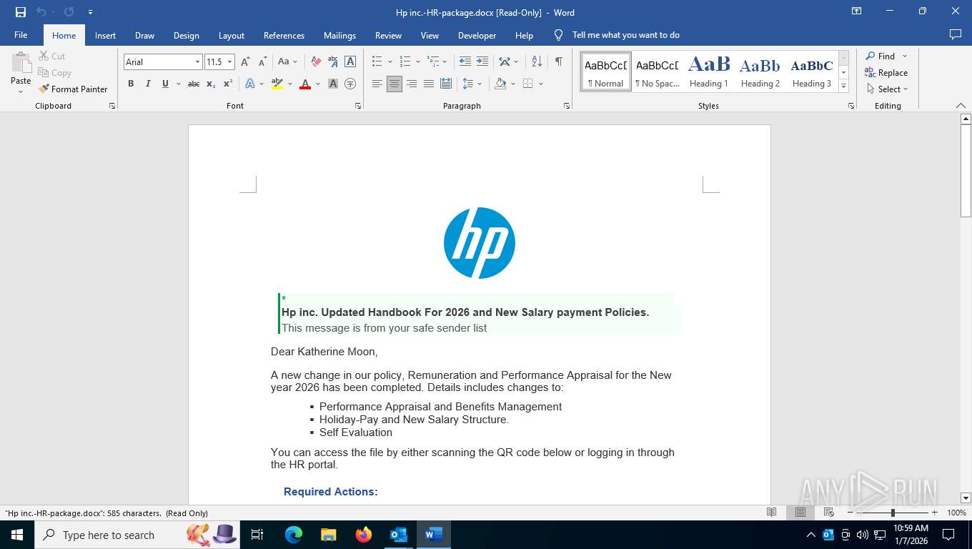Toggle Bold formatting
The image size is (972, 549).
131,84
